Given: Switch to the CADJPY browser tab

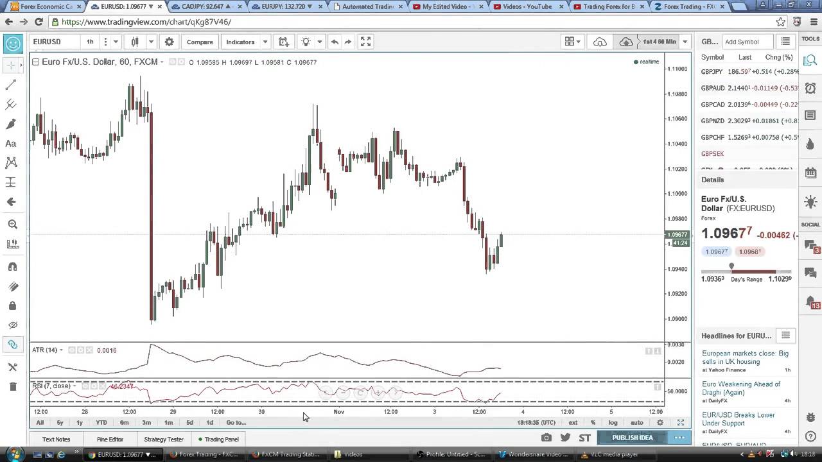Looking at the screenshot, I should [x=206, y=6].
